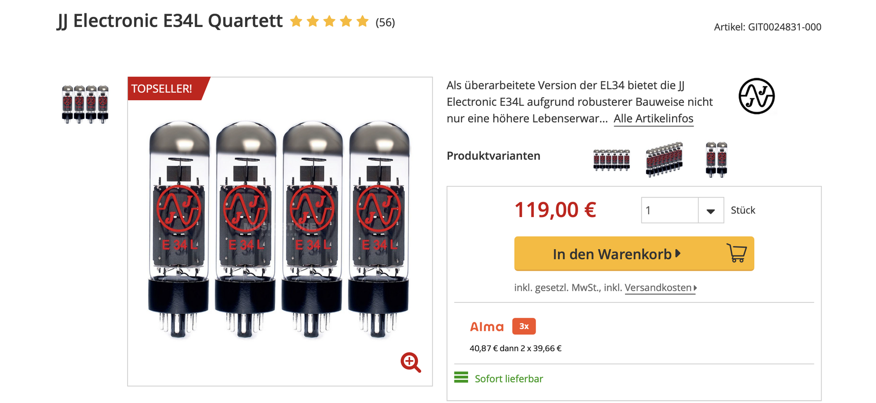Click the shopping cart icon in Warenkorb button

point(736,253)
